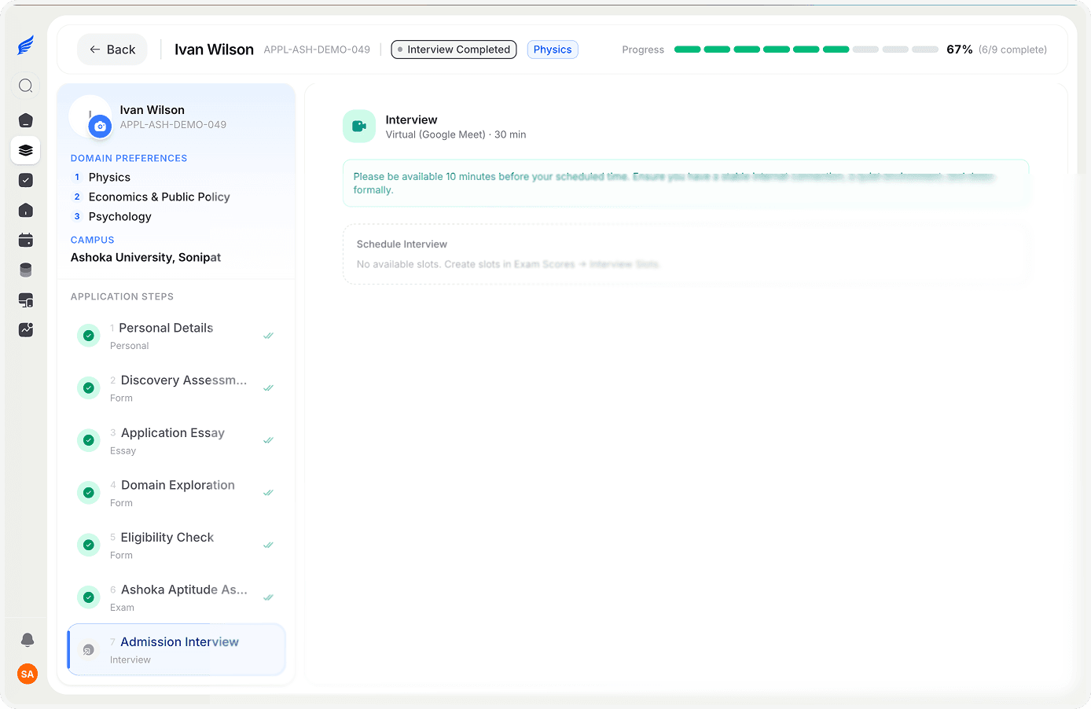Click Ivan Wilson name in header
The height and width of the screenshot is (709, 1091).
coord(214,50)
